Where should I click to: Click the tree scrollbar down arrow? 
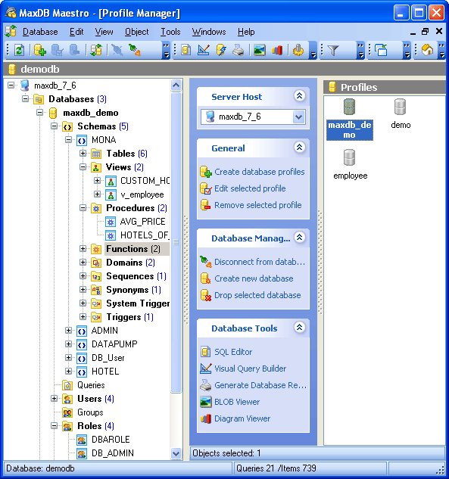[x=176, y=453]
